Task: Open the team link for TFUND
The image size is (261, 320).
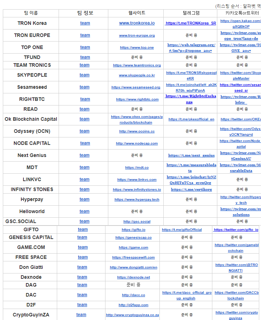Action: point(85,57)
